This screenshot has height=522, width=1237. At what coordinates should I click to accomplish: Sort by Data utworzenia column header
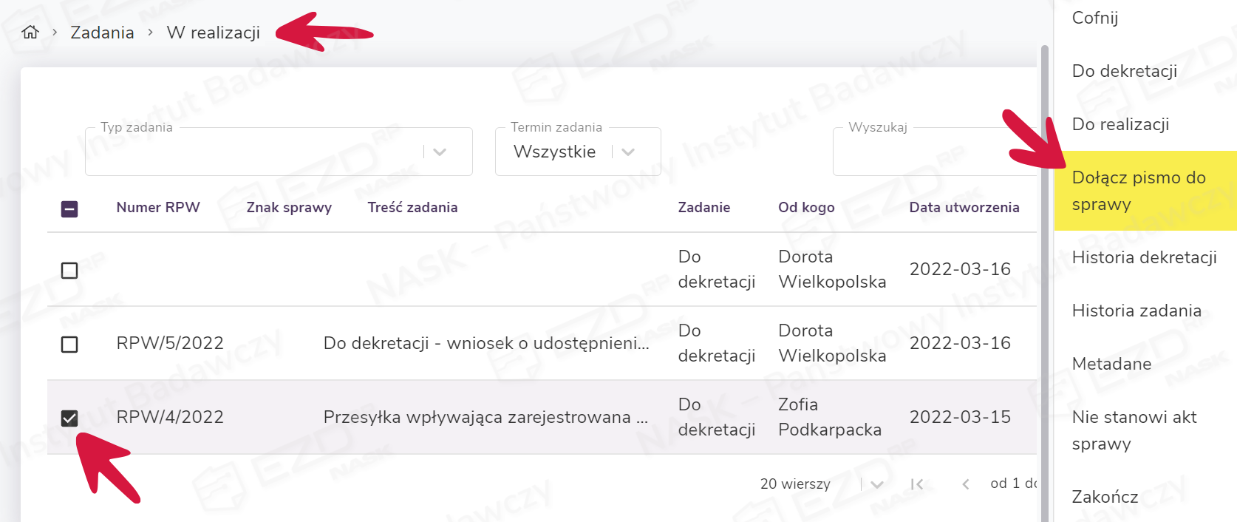[x=964, y=208]
